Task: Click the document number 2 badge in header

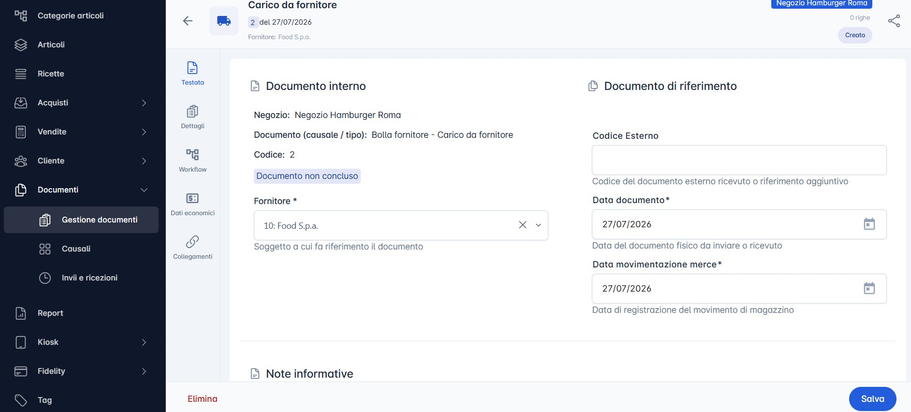Action: tap(253, 22)
